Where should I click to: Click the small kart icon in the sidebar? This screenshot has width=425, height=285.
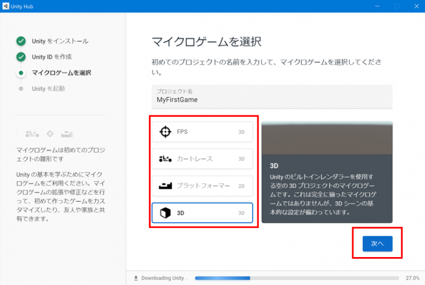(x=32, y=133)
